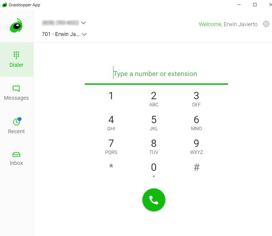Viewport: 272px width, 236px height.
Task: Open the Messages section
Action: click(16, 93)
